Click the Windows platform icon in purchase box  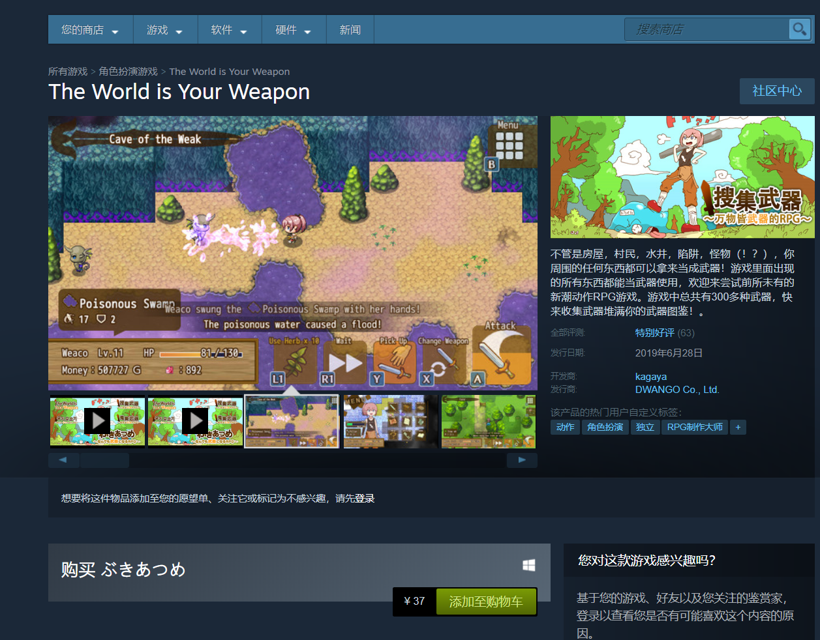pyautogui.click(x=529, y=565)
